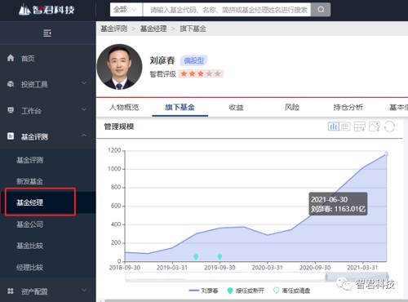Export chart data as table

[359, 127]
